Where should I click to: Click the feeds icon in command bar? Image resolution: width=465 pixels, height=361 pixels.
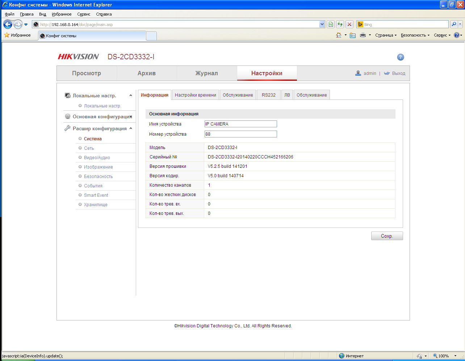coord(353,35)
